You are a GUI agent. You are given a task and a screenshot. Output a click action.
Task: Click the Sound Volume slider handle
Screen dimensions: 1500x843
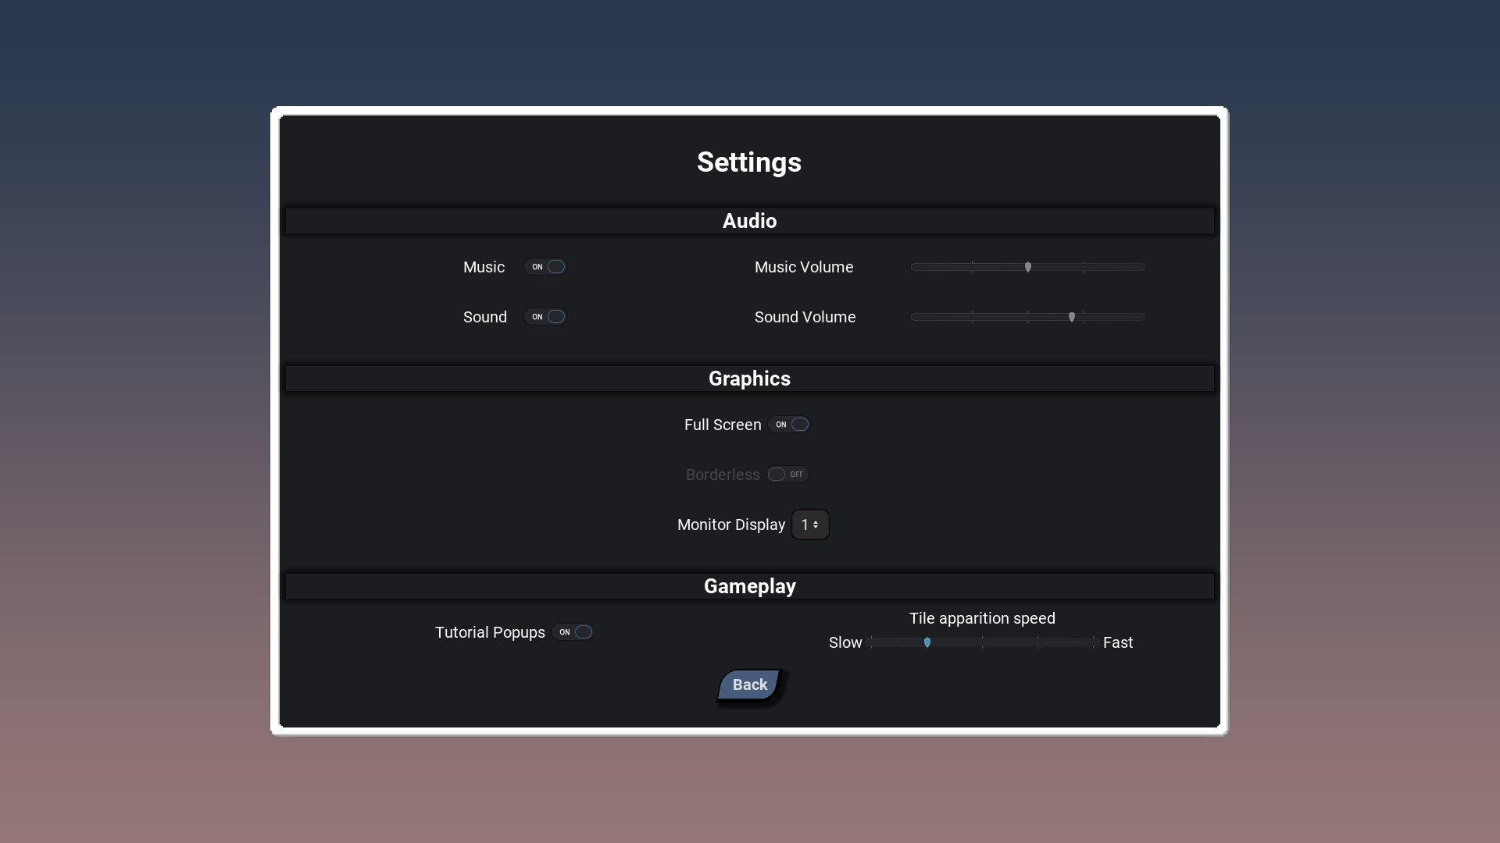tap(1073, 317)
